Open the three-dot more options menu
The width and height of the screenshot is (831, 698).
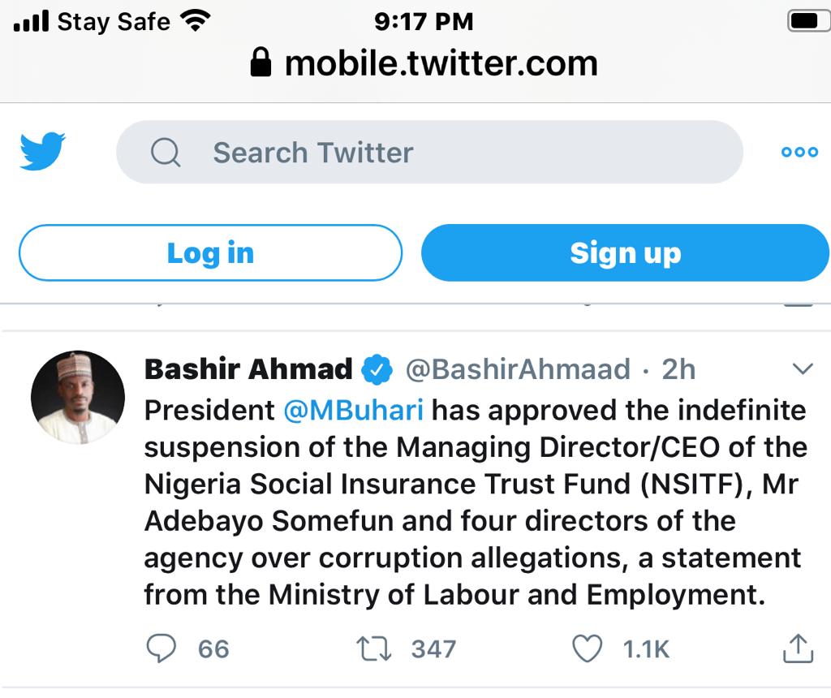[x=799, y=153]
